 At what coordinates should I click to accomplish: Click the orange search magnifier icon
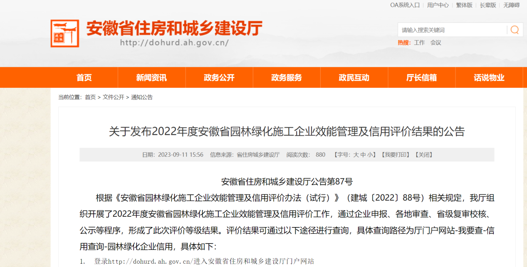pos(515,30)
